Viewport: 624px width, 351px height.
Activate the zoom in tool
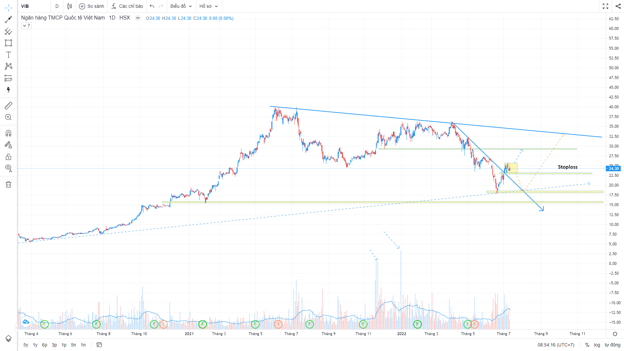pyautogui.click(x=8, y=117)
